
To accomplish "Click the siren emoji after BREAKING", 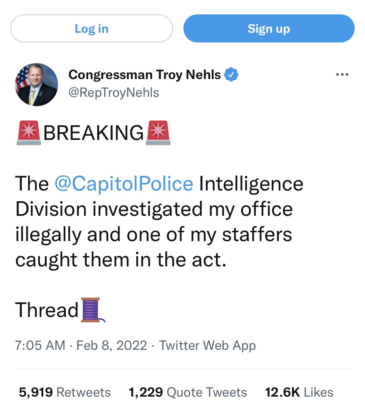I will 158,133.
